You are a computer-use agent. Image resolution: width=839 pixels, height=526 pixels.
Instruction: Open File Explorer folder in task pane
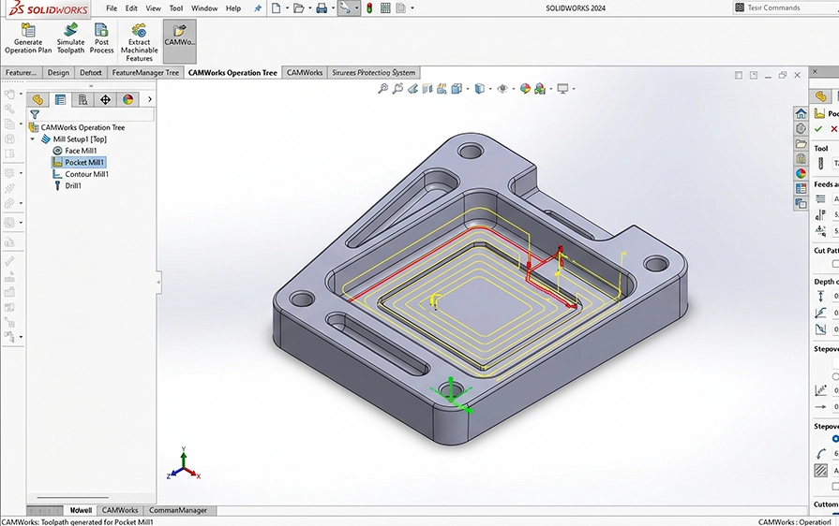pyautogui.click(x=801, y=143)
